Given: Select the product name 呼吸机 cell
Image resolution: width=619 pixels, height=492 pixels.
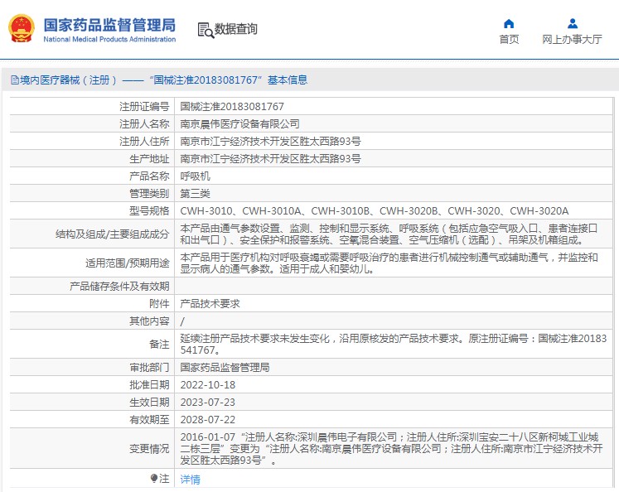Looking at the screenshot, I should click(196, 176).
